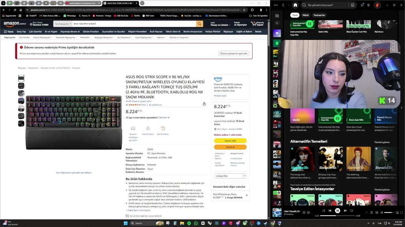Select first keyboard product thumbnail
Viewport: 405px width, 227px height.
coord(21,78)
